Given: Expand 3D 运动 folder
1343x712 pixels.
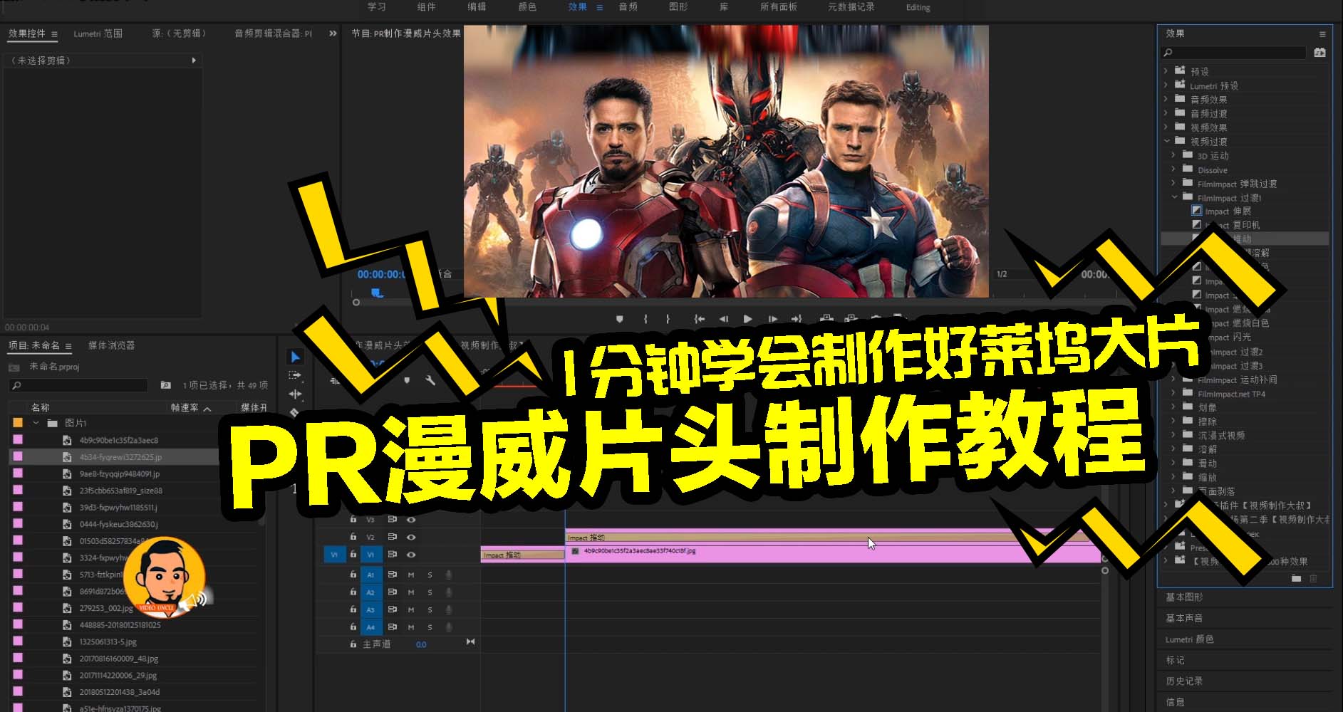Looking at the screenshot, I should [x=1173, y=155].
